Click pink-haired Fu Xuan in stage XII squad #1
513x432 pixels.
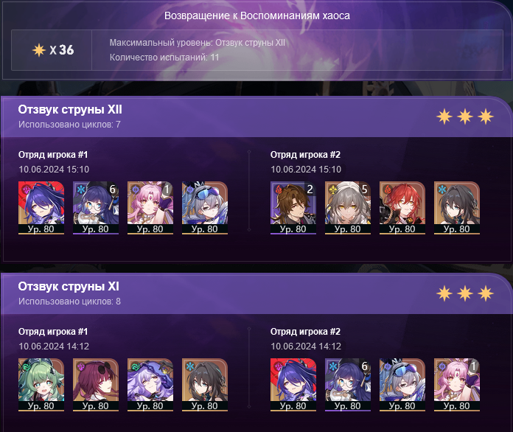[x=150, y=208]
